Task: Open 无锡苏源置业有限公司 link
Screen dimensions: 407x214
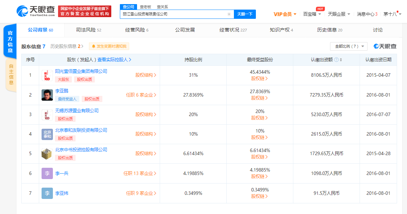Action: tap(77, 111)
